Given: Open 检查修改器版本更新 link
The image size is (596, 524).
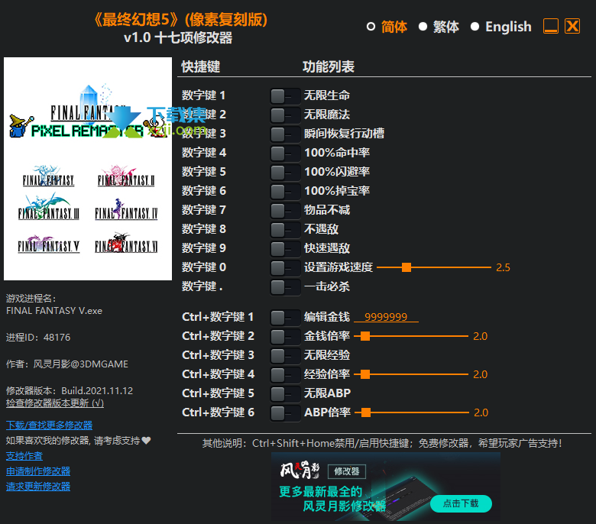Looking at the screenshot, I should [x=55, y=403].
